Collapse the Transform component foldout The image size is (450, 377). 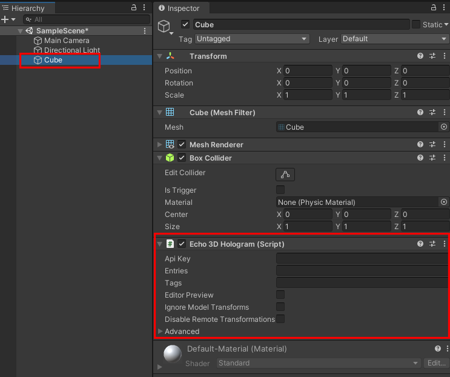click(160, 56)
